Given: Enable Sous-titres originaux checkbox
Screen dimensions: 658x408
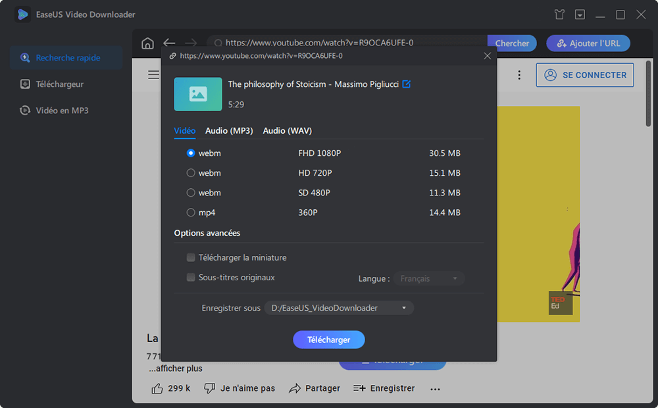Looking at the screenshot, I should (191, 277).
